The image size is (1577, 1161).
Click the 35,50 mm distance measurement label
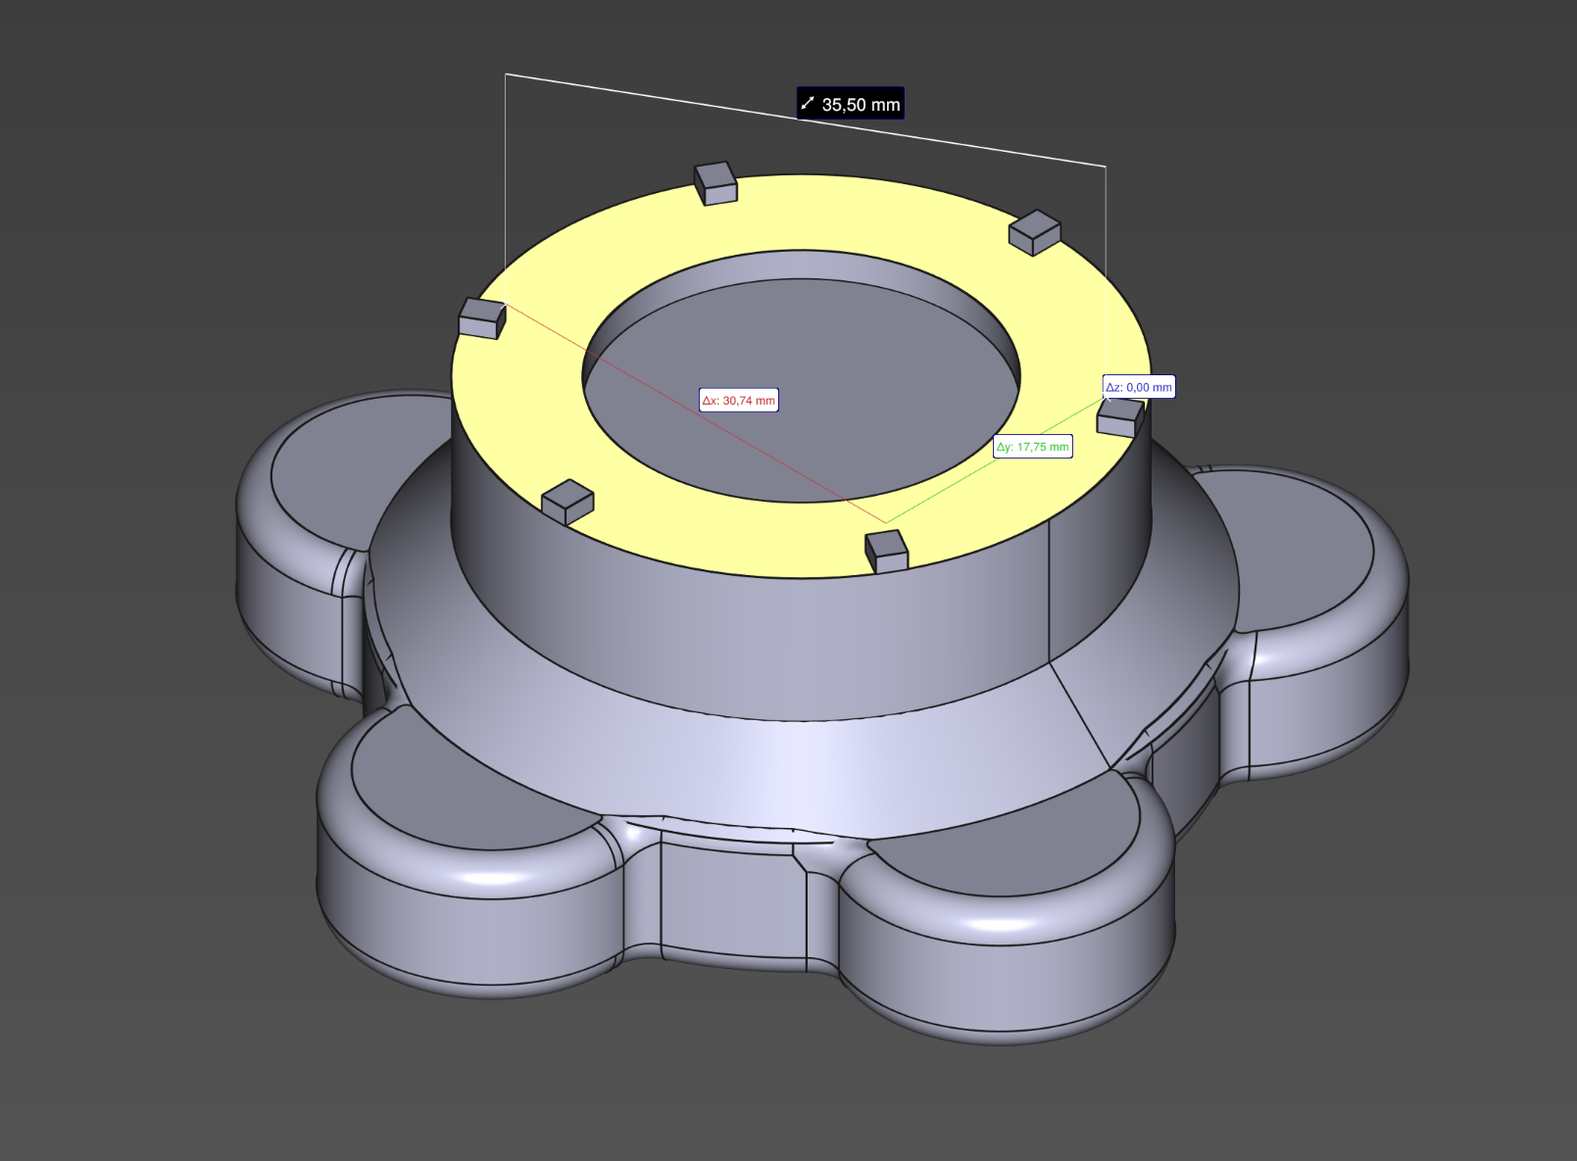(x=850, y=104)
